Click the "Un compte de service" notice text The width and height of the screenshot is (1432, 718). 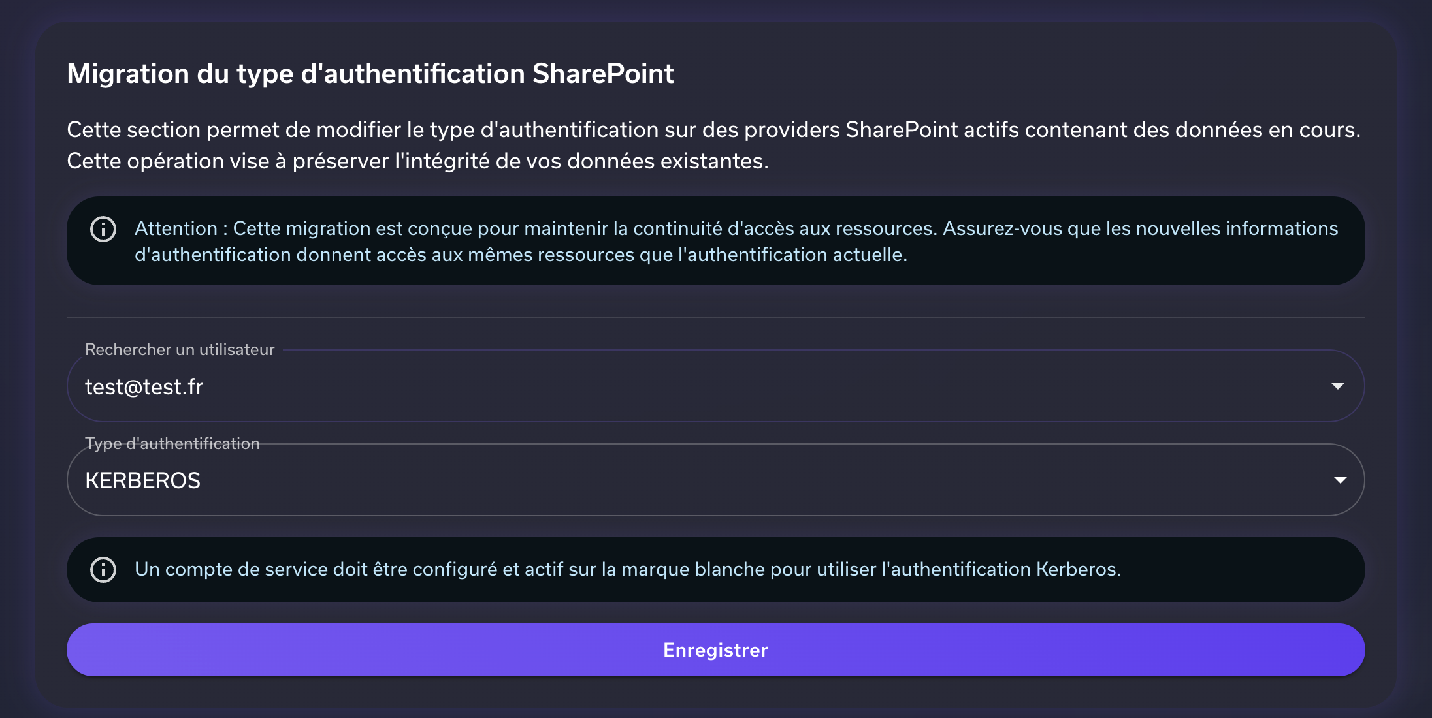click(627, 569)
